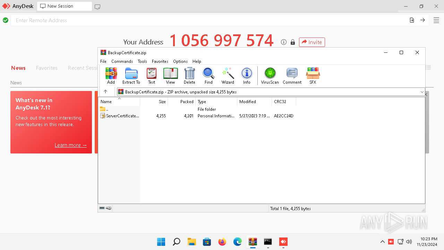The image size is (444, 250).
Task: Click the volume icon in system tray
Action: coord(409,242)
